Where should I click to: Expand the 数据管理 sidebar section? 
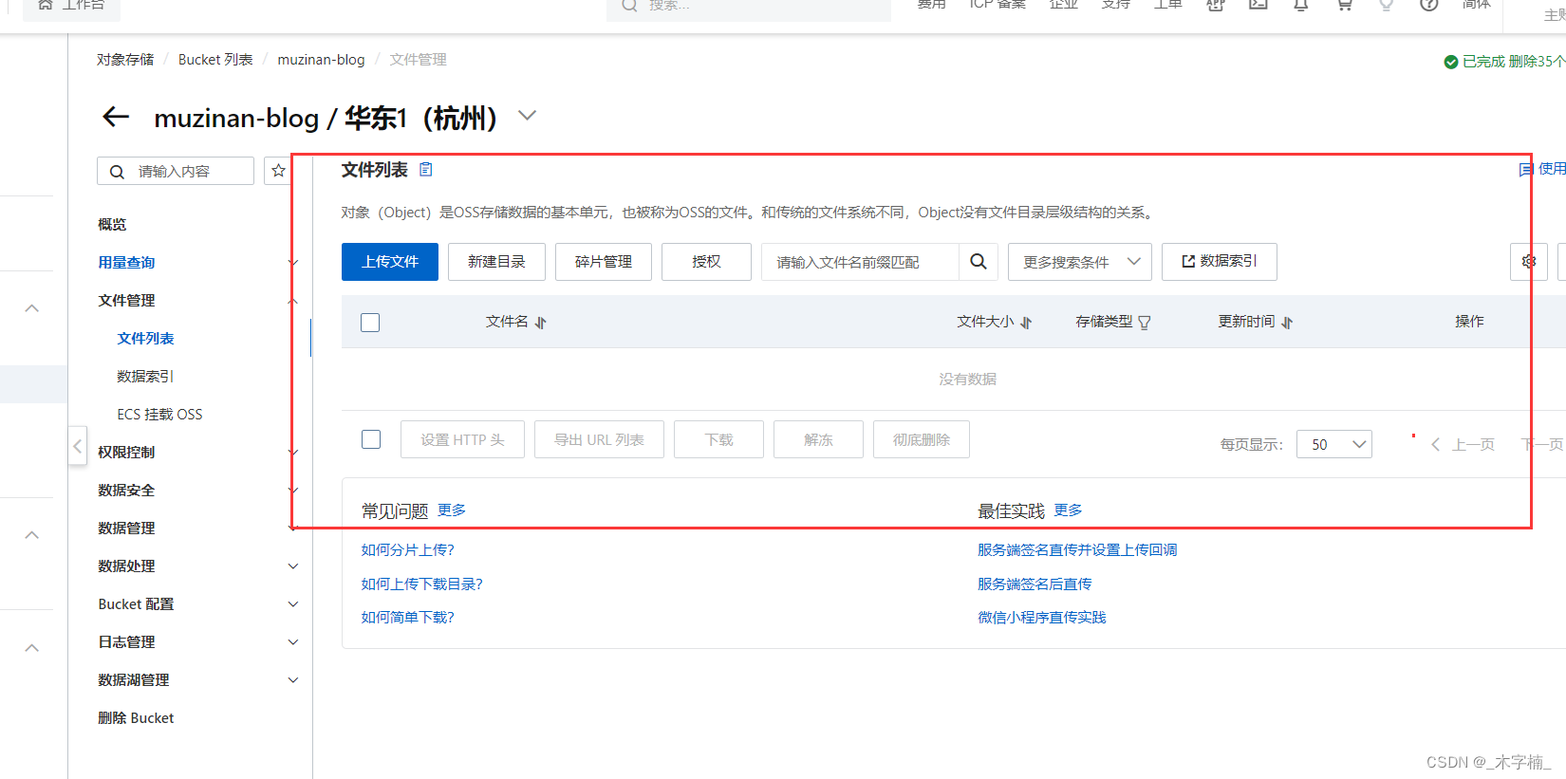(x=293, y=529)
